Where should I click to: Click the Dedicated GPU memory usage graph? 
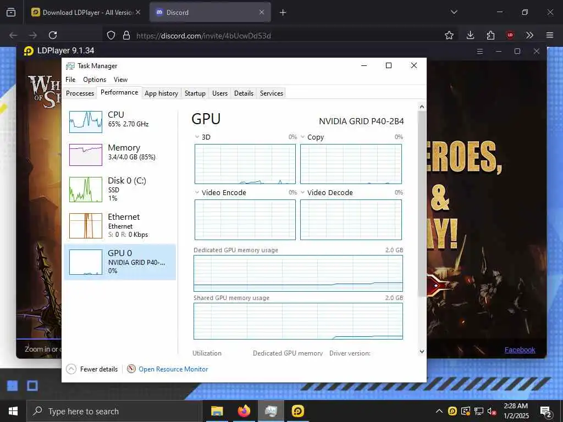click(x=298, y=273)
